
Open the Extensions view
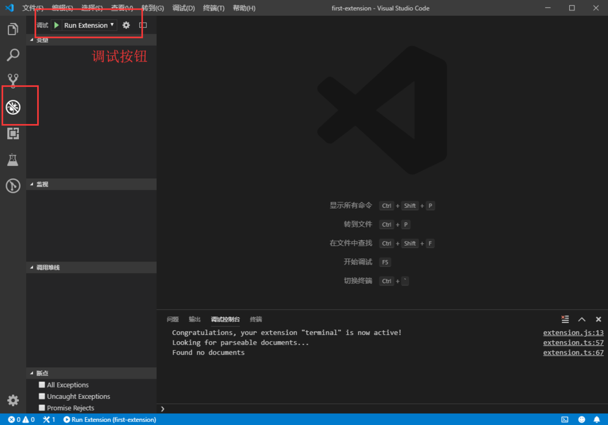coord(13,133)
